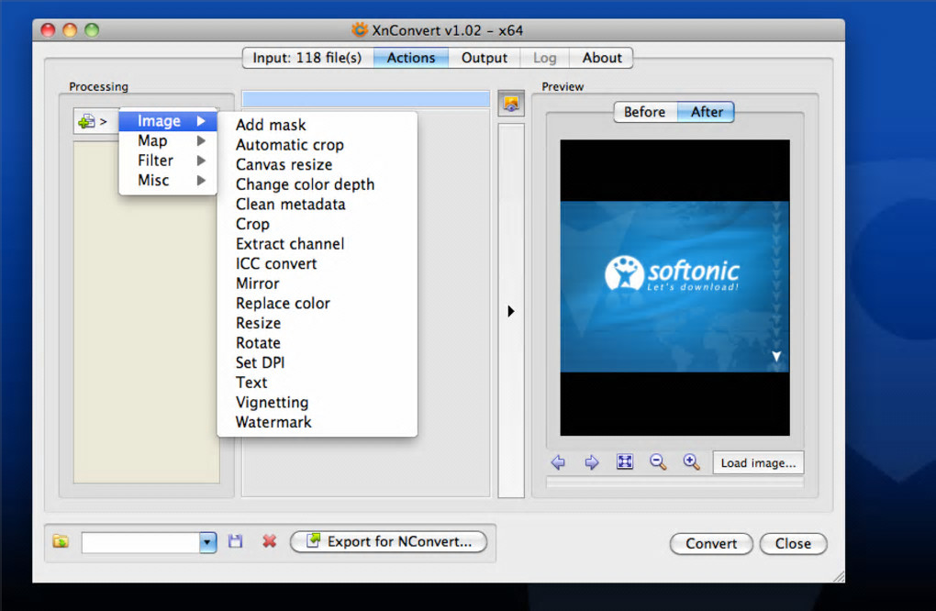The image size is (936, 611).
Task: Choose Canvas resize action
Action: point(317,164)
